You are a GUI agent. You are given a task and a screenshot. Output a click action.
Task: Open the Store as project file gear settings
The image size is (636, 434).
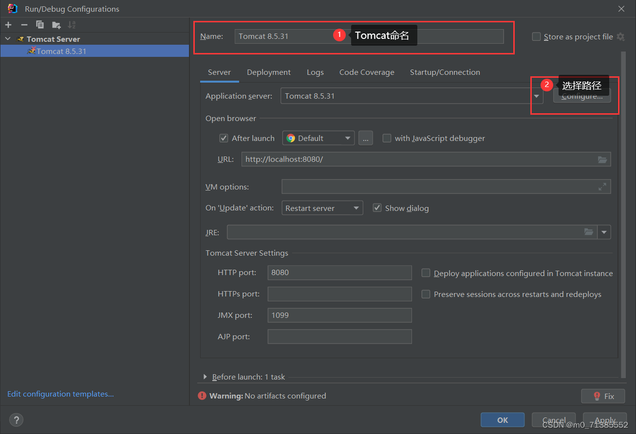click(620, 36)
